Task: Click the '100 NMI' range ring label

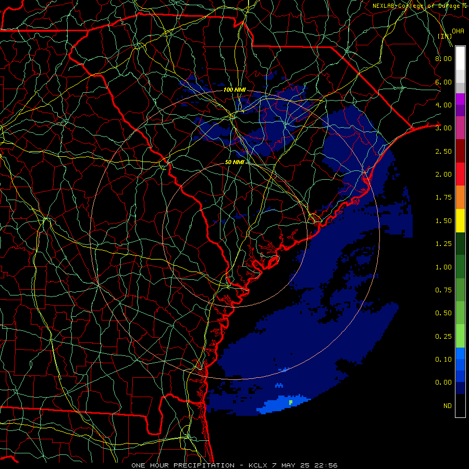Action: [x=235, y=90]
